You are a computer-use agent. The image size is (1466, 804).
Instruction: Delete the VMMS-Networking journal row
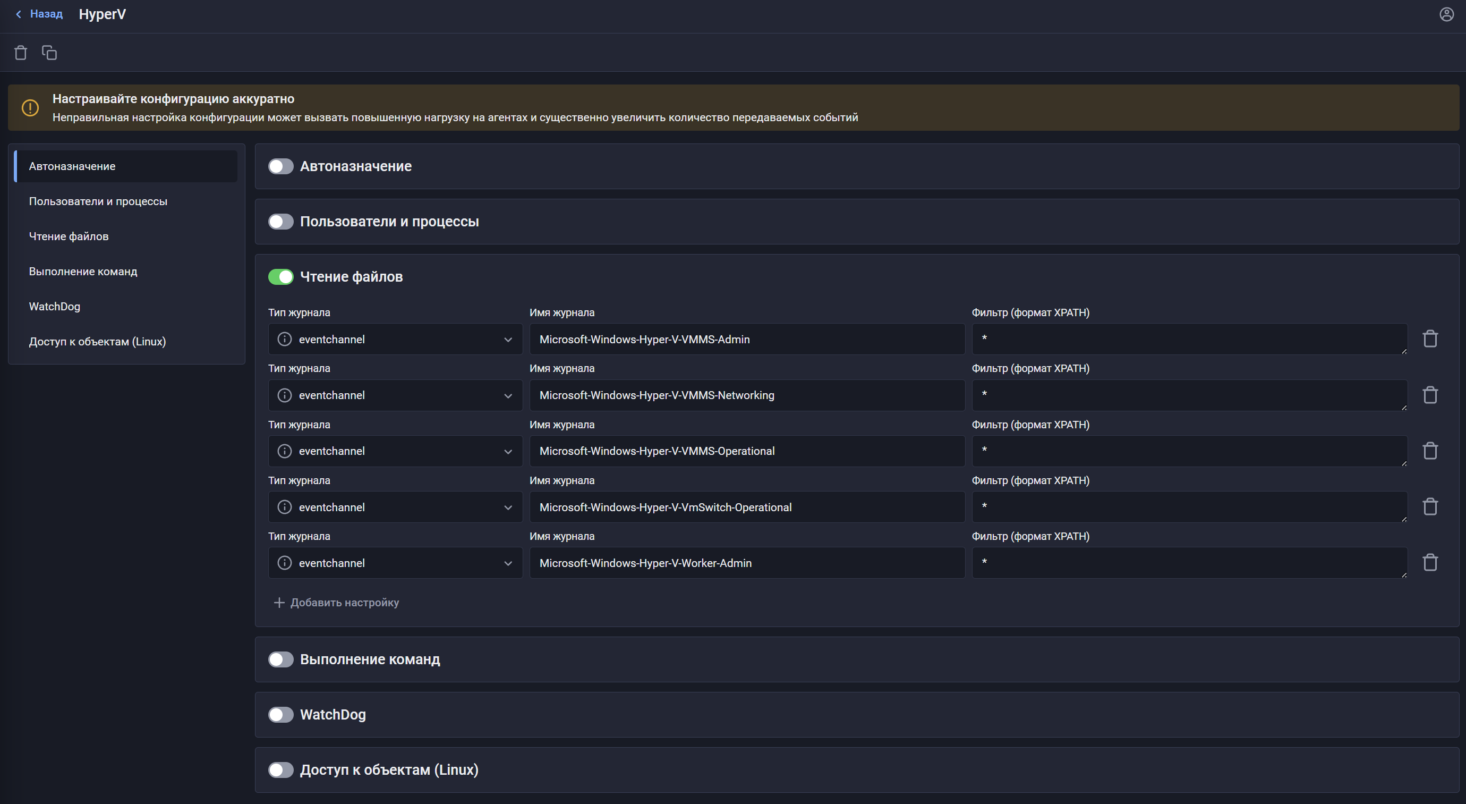point(1429,395)
